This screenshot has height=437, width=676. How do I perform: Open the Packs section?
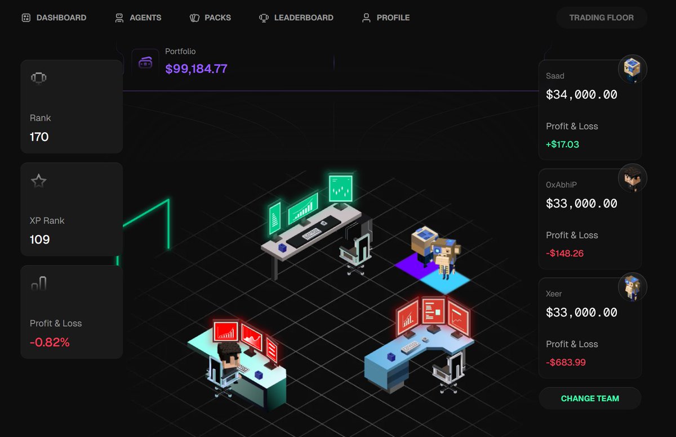(210, 17)
